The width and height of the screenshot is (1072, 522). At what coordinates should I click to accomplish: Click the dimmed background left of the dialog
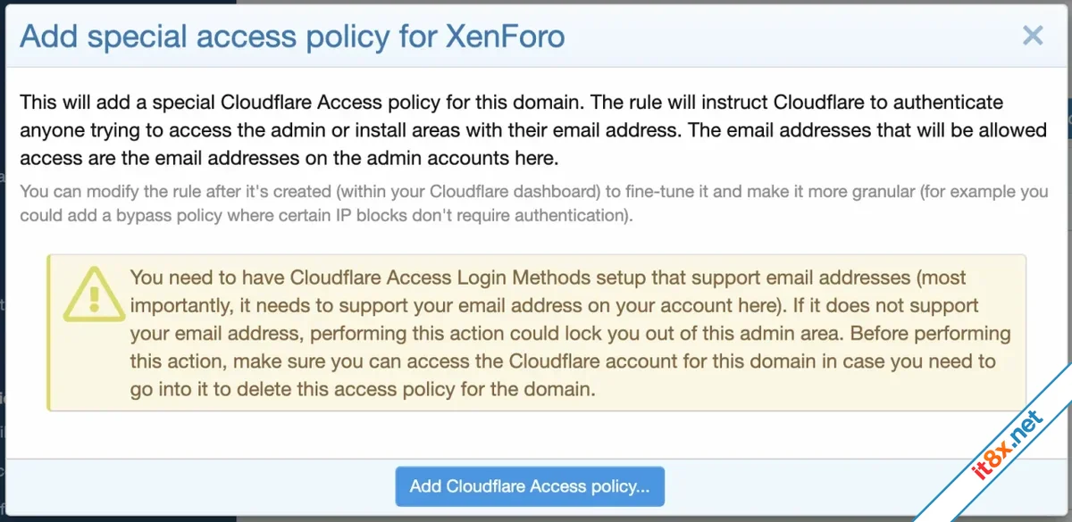[x=3, y=268]
